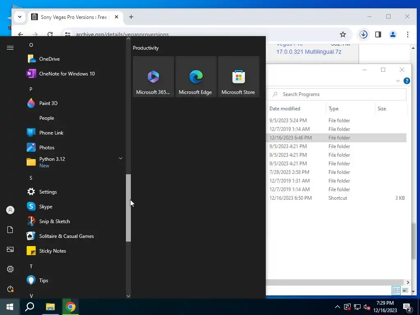
Task: Expand the Start menu hamburger navigation
Action: [10, 48]
